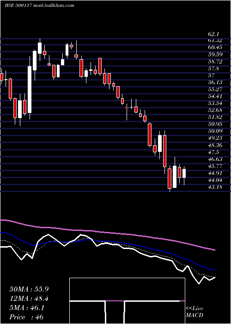The image size is (231, 324).
Task: Select the 48.36 price level label
Action: 215,145
